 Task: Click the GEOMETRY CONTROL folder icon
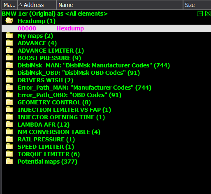point(9,102)
